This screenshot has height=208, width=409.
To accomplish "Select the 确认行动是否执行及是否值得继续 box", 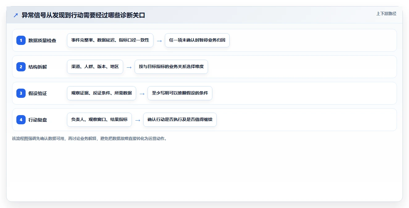I will 180,120.
